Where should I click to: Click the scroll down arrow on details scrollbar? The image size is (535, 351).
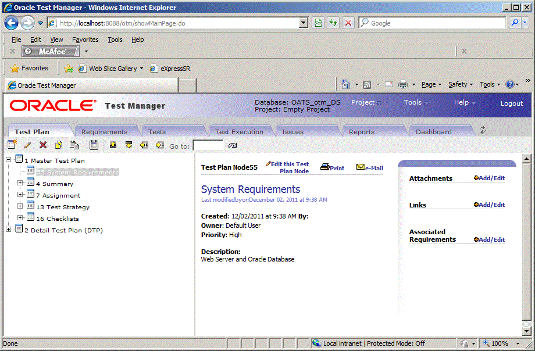tap(526, 331)
